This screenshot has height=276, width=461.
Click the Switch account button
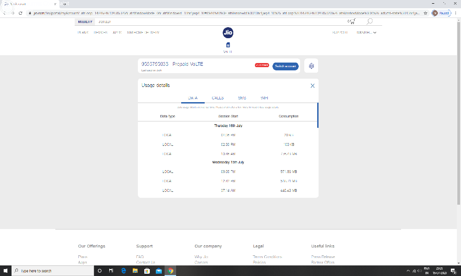click(x=285, y=66)
